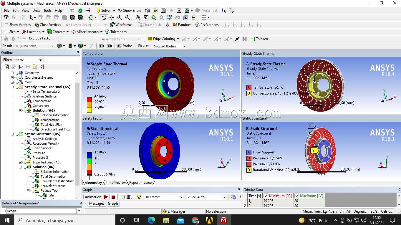Click the outline filter text field
401x225 pixels.
pyautogui.click(x=62, y=60)
